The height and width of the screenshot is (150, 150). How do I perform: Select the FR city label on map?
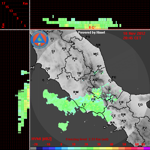93,99
